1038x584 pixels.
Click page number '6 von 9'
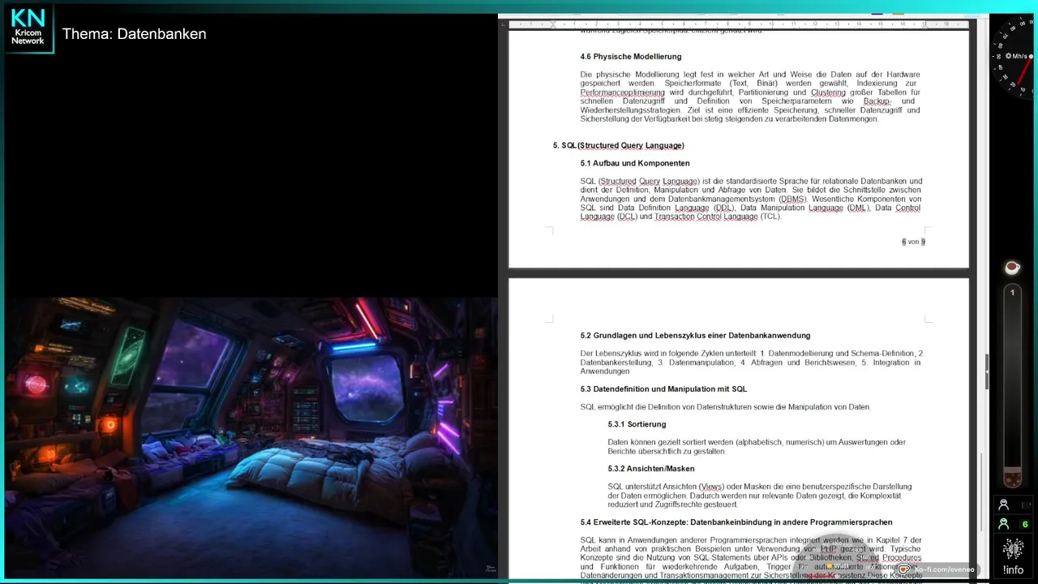913,242
